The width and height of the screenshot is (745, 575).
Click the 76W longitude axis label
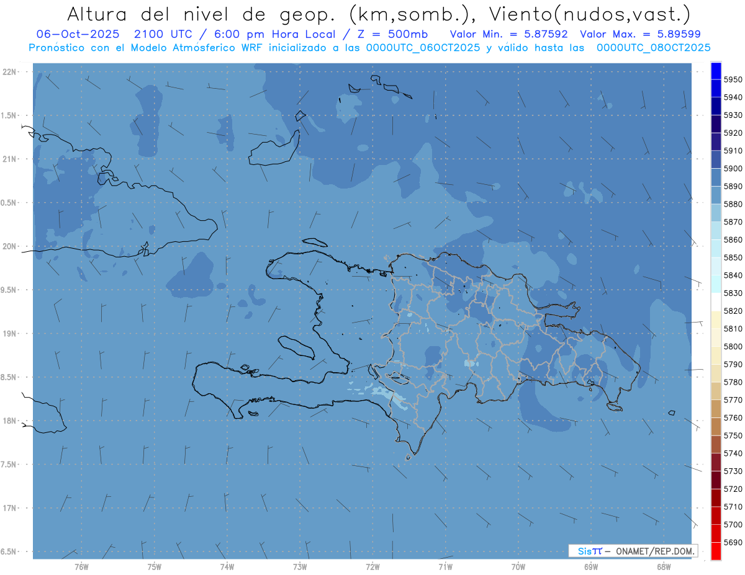[x=81, y=566]
